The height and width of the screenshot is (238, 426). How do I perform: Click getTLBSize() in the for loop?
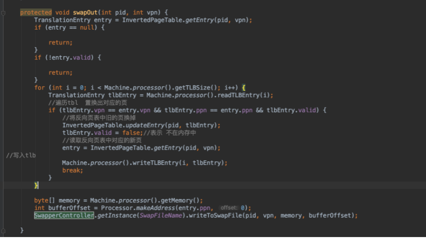pos(196,87)
